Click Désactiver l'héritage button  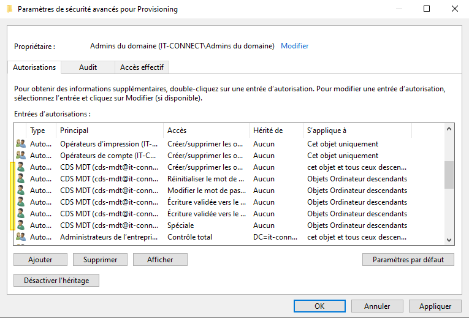pos(56,281)
